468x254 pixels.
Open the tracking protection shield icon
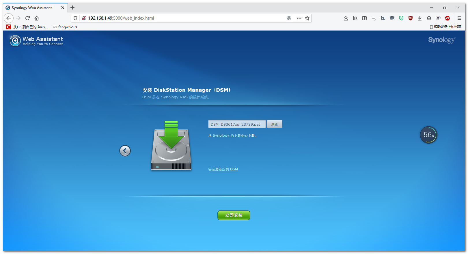coord(75,18)
